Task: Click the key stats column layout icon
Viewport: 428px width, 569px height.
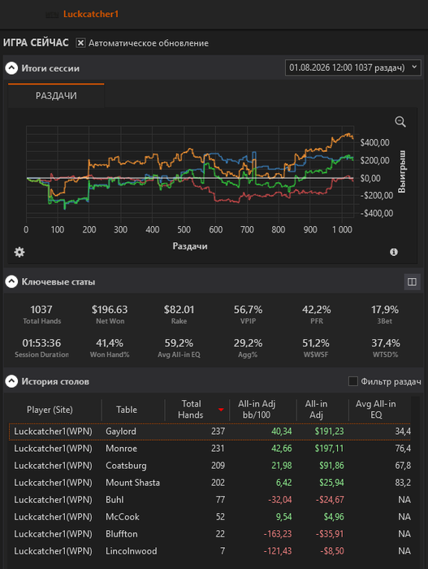Action: (x=412, y=282)
